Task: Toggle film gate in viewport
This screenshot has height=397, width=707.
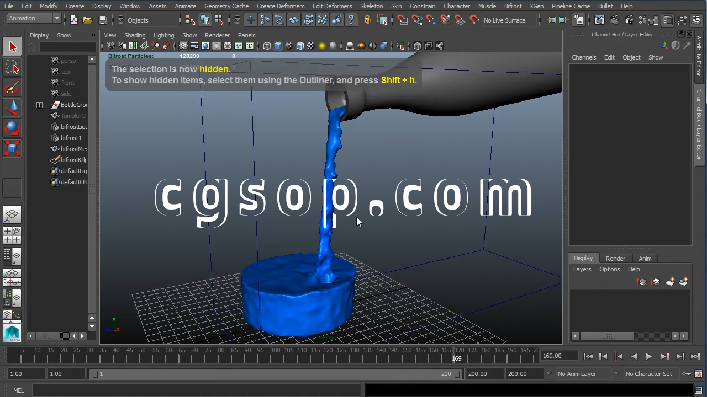Action: click(194, 46)
